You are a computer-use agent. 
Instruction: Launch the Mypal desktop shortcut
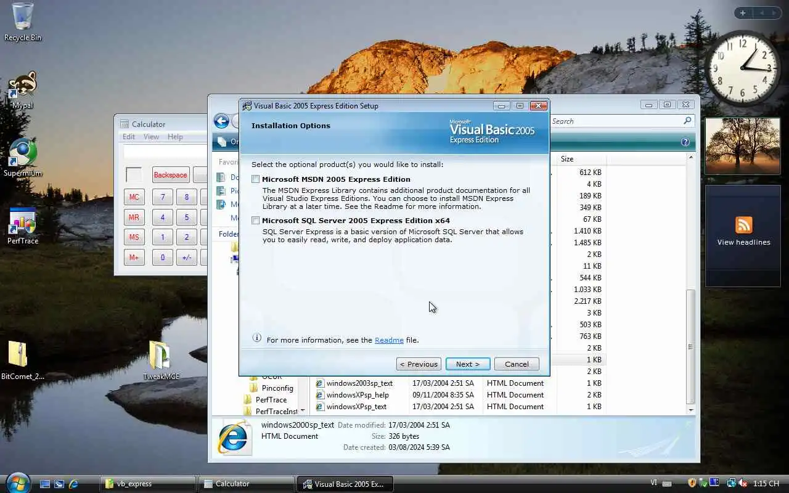point(23,91)
